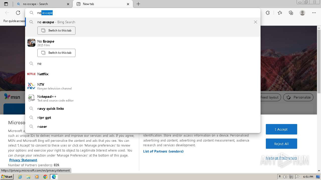Click the browser Back arrow
The height and width of the screenshot is (180, 321).
click(7, 13)
